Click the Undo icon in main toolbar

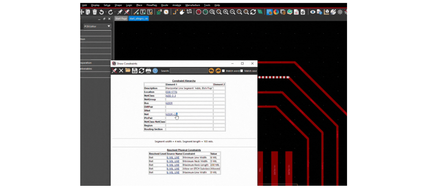point(102,12)
